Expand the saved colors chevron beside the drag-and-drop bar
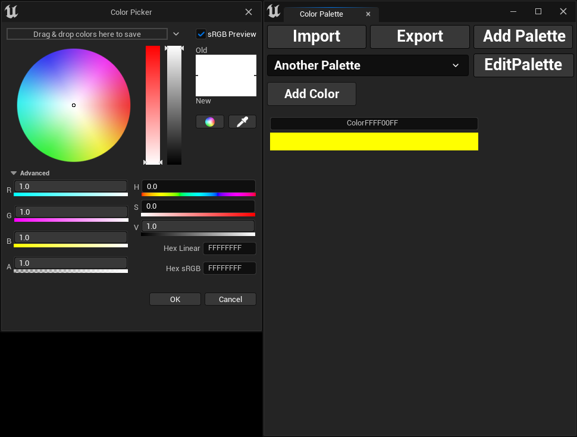 [x=176, y=34]
